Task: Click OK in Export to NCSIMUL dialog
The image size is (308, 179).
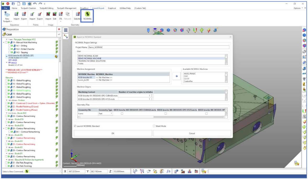Action: [113, 133]
